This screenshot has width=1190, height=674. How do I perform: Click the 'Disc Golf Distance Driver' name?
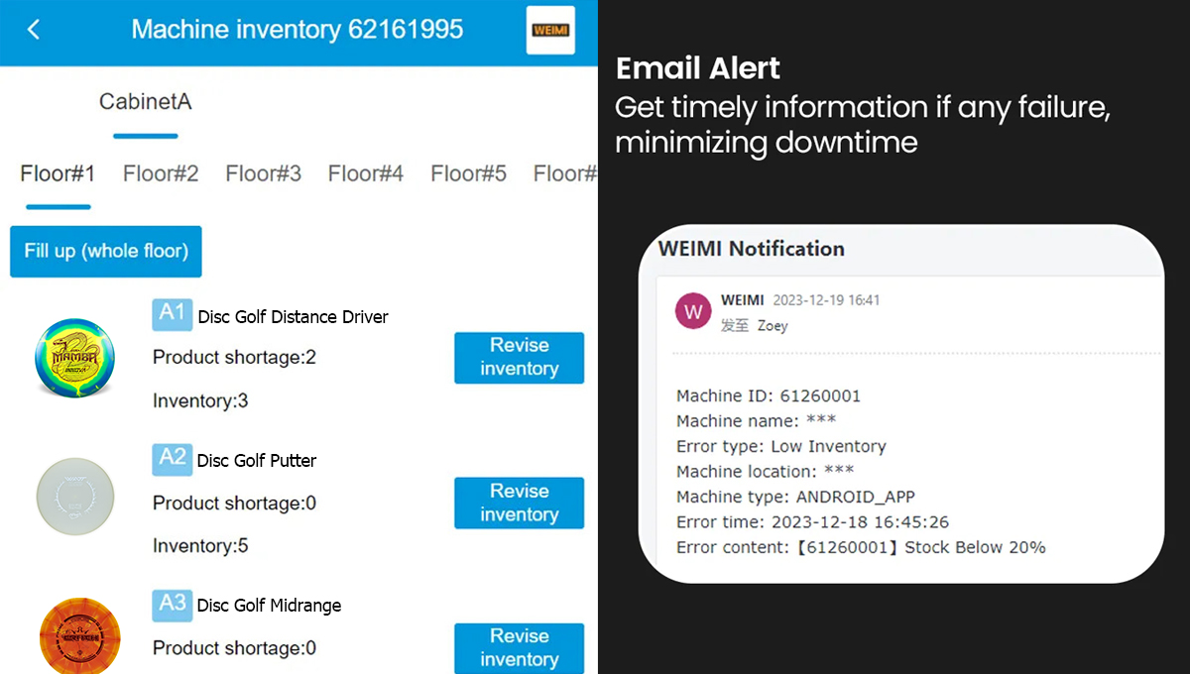[293, 317]
